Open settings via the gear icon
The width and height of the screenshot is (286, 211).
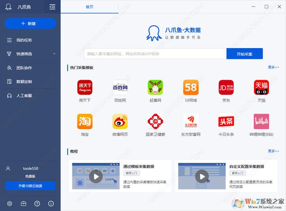coord(9,203)
